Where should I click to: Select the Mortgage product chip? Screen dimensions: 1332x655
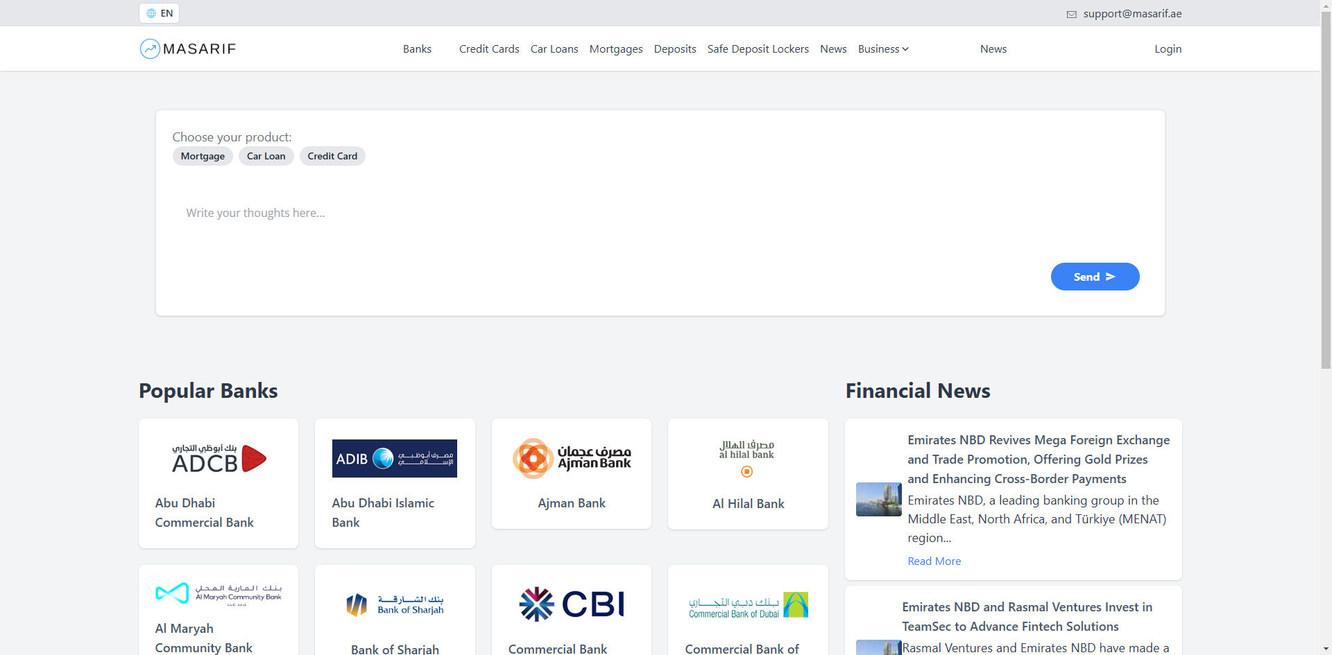pos(203,156)
